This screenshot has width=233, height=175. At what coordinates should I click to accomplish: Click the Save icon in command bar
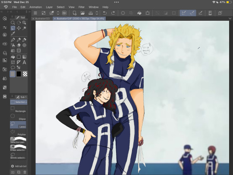[91, 13]
